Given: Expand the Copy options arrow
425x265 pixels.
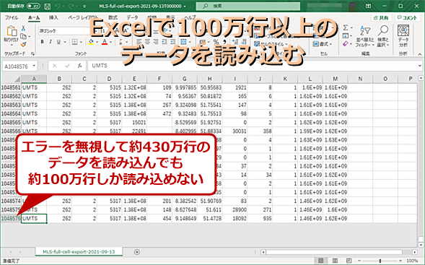Looking at the screenshot, I should point(30,36).
